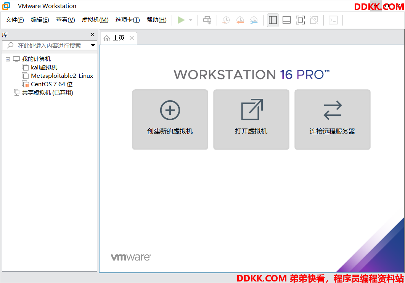Click the library search input field

click(50, 45)
